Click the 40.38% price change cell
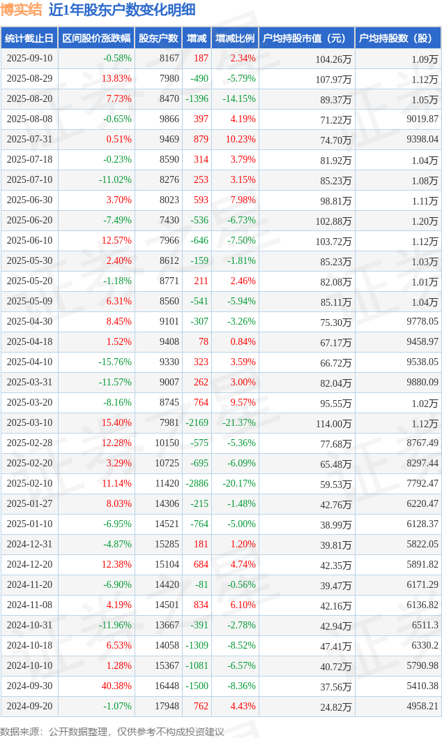Screen dimensions: 442x738 (116, 686)
